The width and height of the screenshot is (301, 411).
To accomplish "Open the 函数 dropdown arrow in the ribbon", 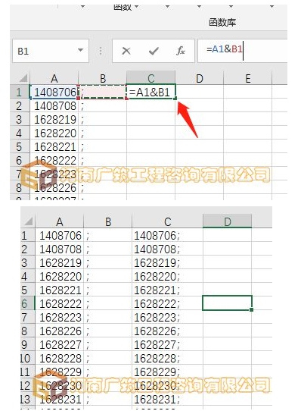I will pyautogui.click(x=137, y=6).
